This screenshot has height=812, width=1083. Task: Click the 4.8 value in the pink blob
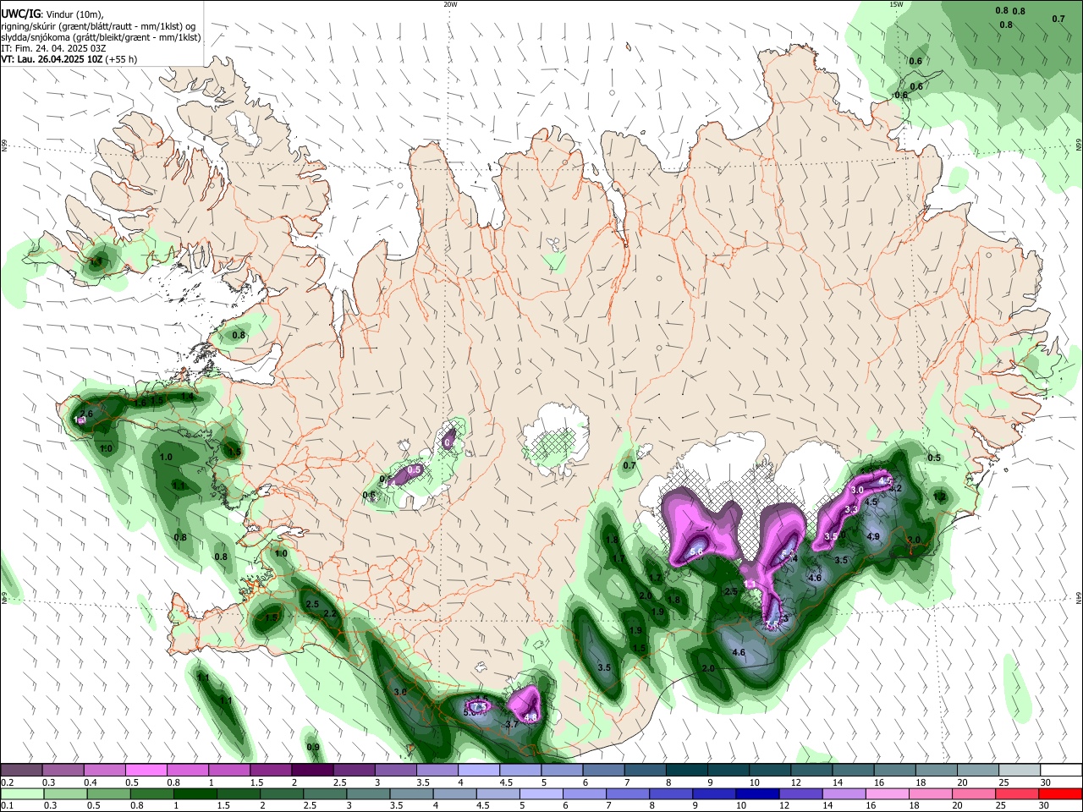point(531,717)
